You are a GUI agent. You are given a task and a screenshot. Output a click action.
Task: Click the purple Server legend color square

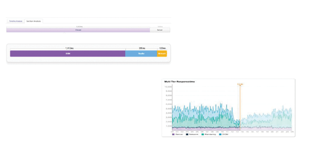[174, 135]
